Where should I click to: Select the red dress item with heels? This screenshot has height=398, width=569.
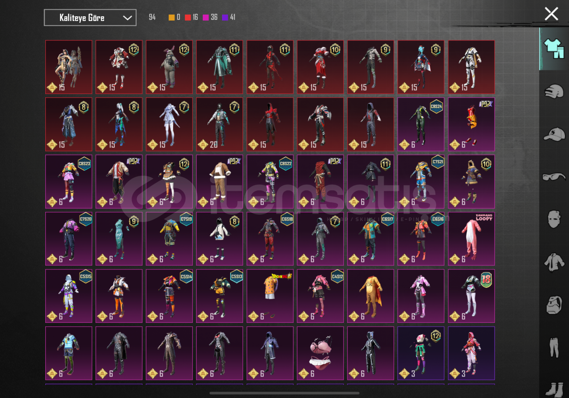tap(471, 125)
